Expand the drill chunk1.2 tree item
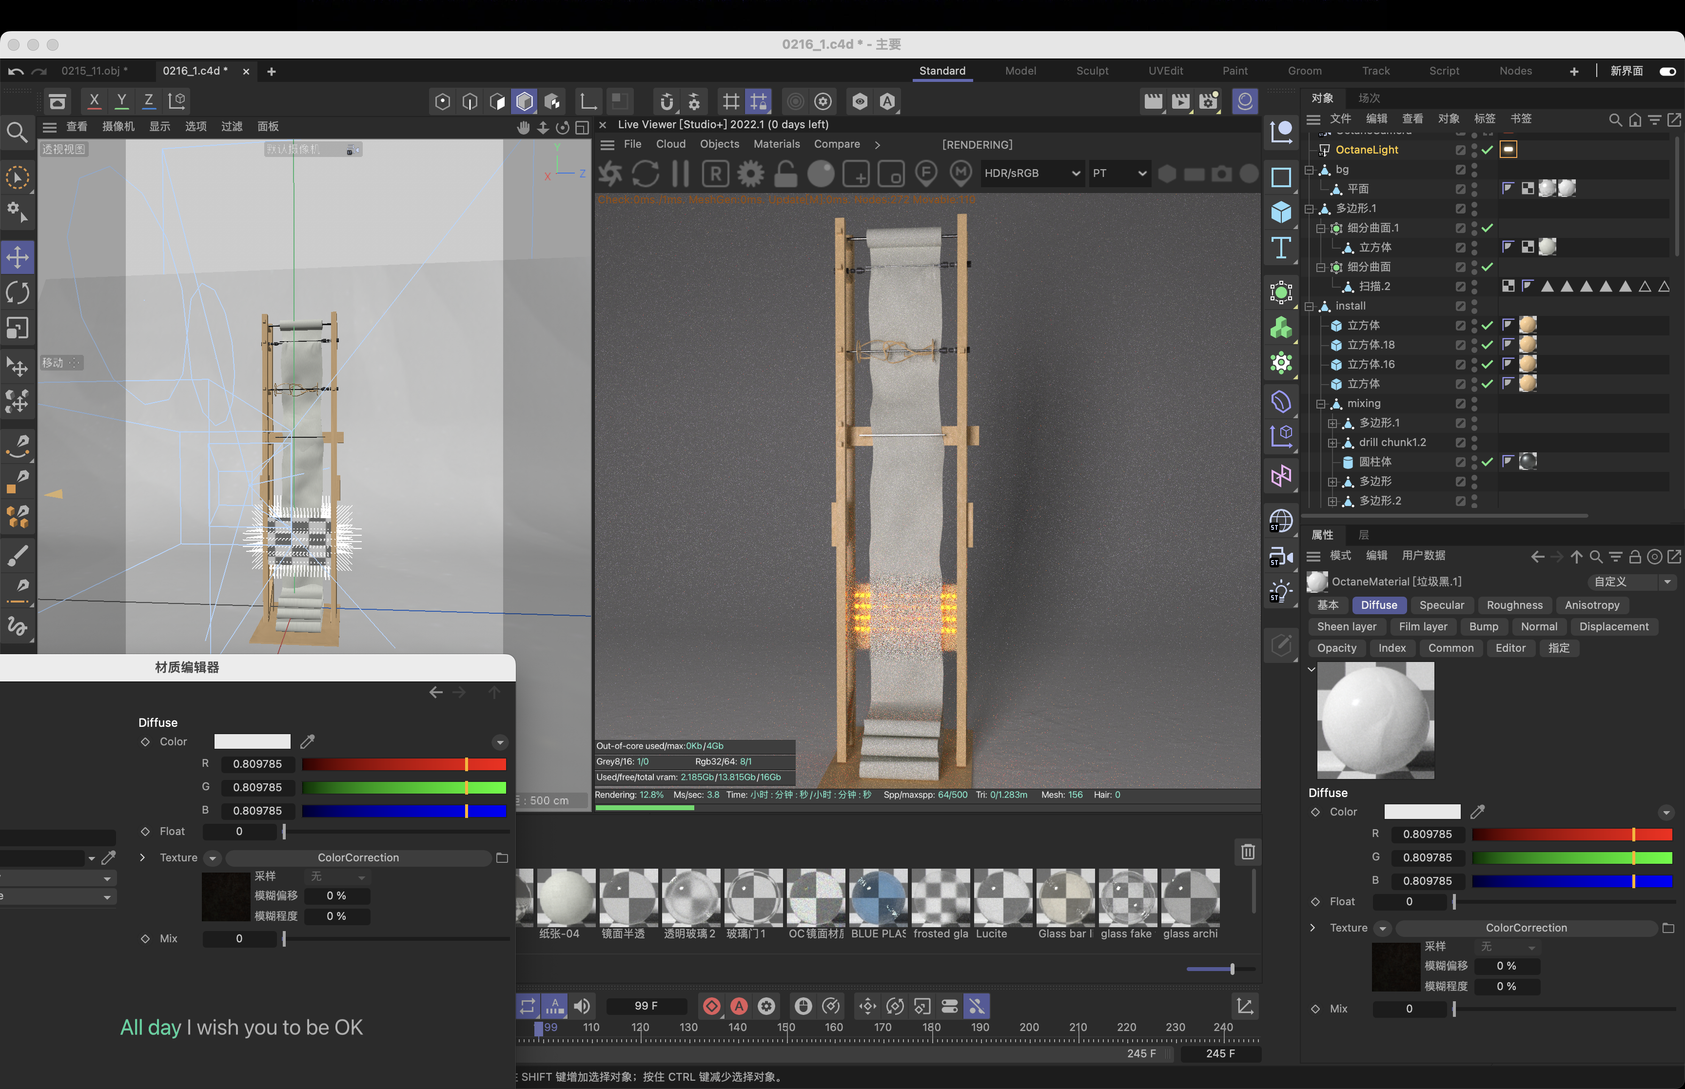The image size is (1685, 1089). pos(1332,443)
